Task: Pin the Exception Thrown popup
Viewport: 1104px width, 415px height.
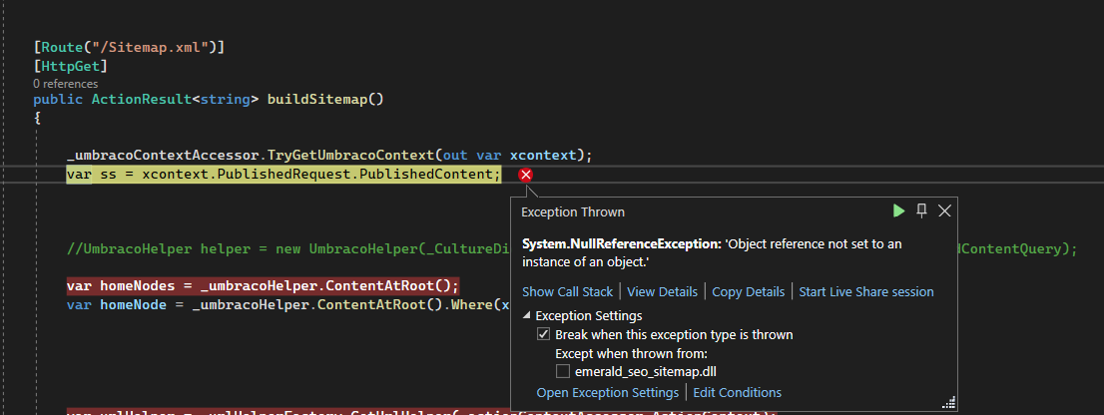Action: [922, 210]
